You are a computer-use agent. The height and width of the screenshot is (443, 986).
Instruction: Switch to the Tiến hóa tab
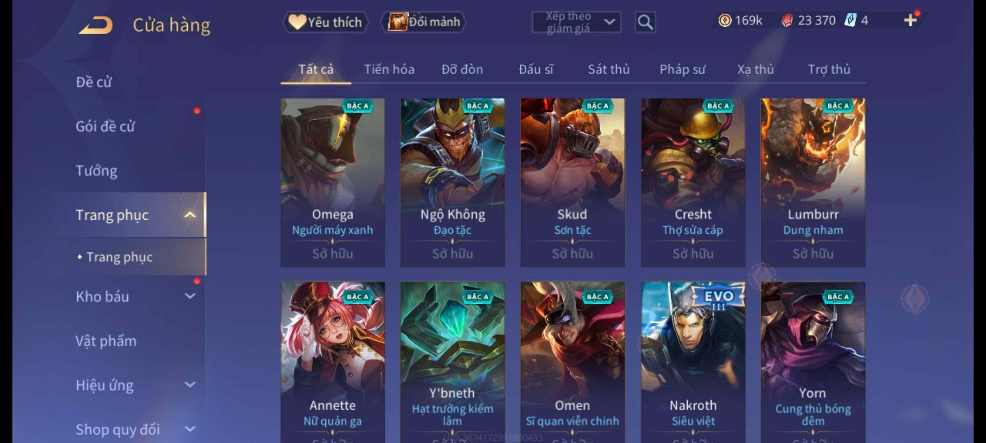point(389,69)
